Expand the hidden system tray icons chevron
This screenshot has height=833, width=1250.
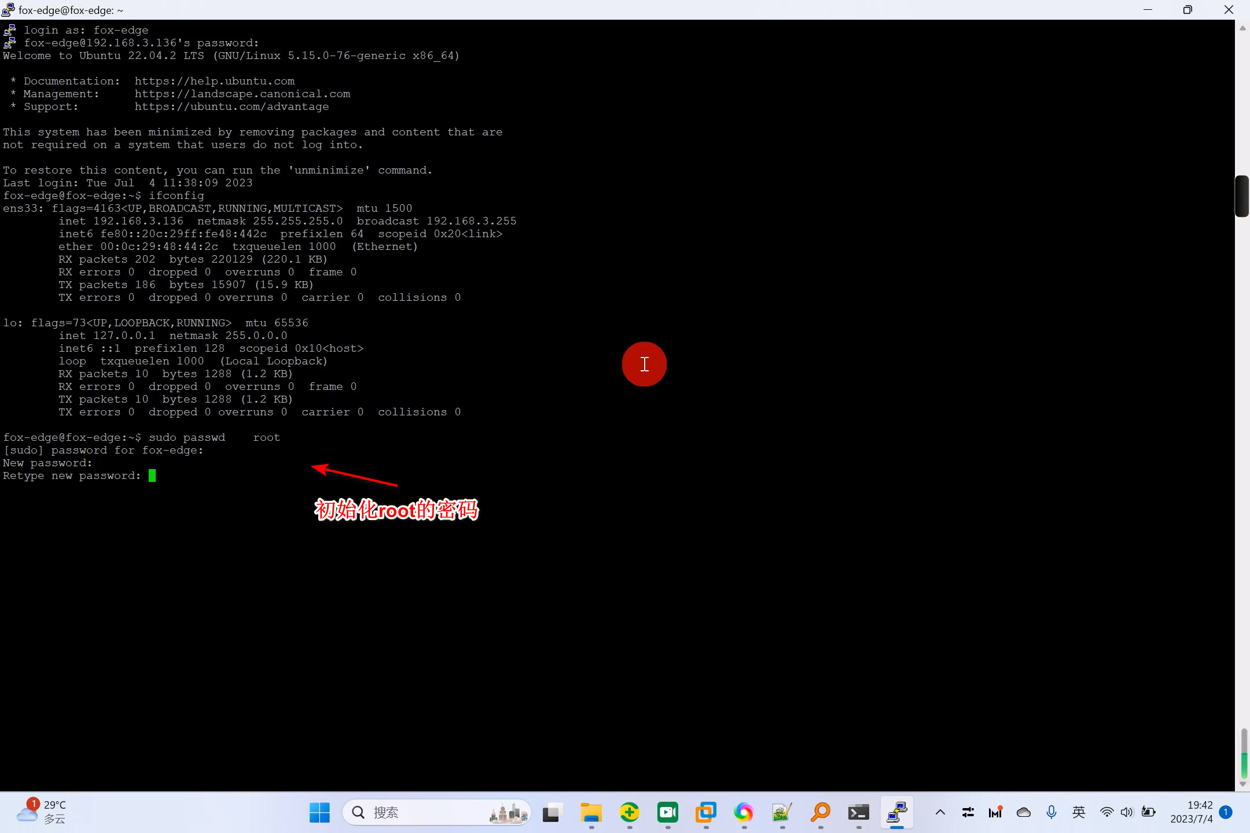(x=940, y=812)
